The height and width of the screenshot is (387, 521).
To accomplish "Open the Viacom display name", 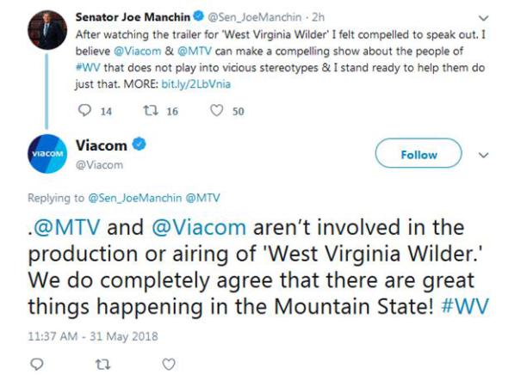I will [x=101, y=147].
